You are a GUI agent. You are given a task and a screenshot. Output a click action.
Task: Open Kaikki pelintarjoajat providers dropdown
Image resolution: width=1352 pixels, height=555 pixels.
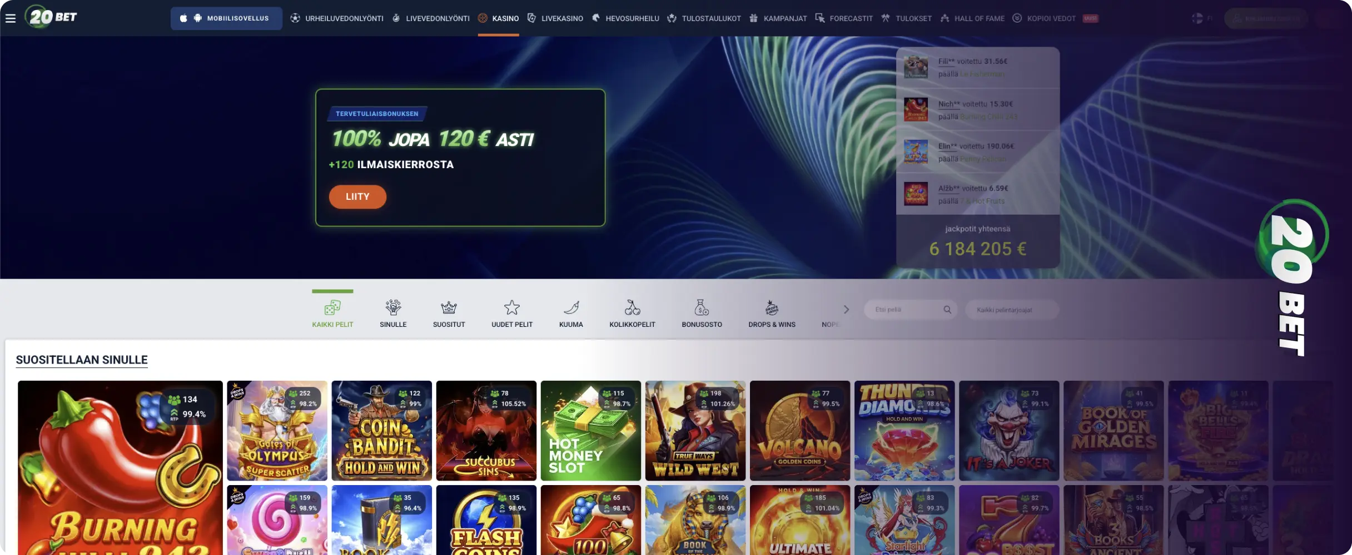click(1012, 310)
